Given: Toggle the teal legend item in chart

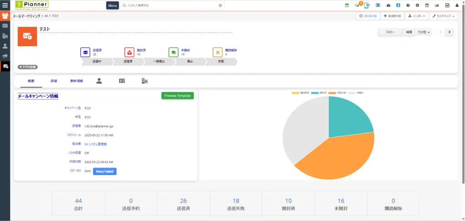Looking at the screenshot, I should coord(319,93).
